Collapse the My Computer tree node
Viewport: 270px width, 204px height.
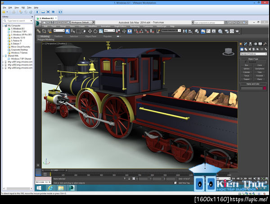pyautogui.click(x=4, y=26)
